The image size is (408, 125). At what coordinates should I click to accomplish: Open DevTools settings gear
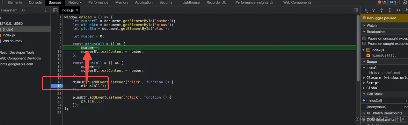point(405,3)
